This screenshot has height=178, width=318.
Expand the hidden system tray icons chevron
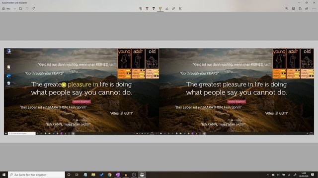pos(268,175)
